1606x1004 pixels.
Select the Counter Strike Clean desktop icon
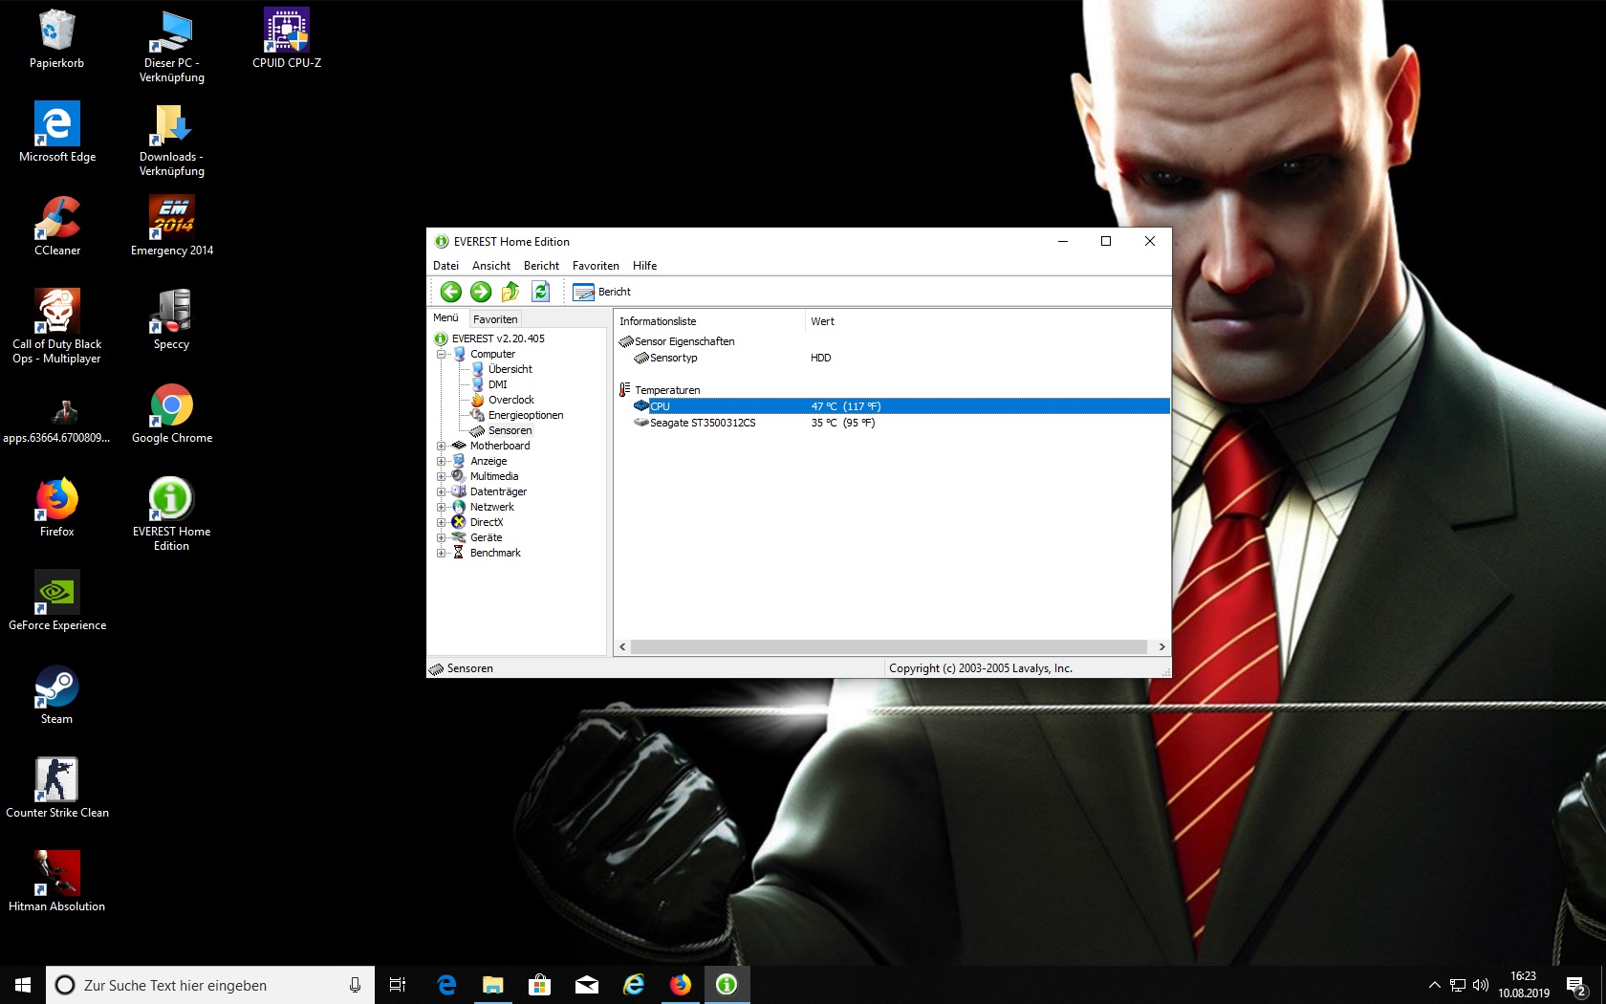coord(57,789)
